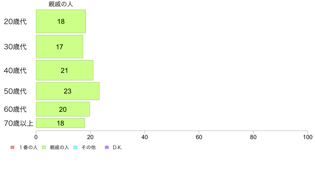Click the 40 tick on the axis
The image size is (315, 195).
pyautogui.click(x=145, y=137)
